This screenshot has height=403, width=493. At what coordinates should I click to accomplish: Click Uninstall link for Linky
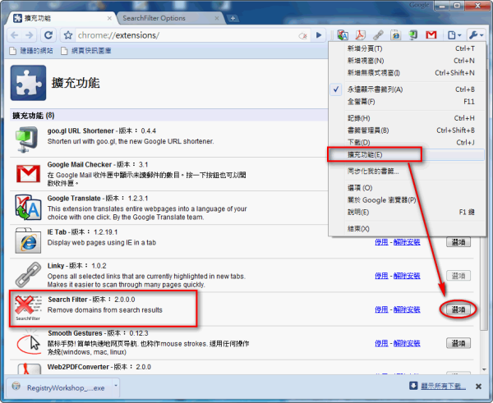pos(407,276)
